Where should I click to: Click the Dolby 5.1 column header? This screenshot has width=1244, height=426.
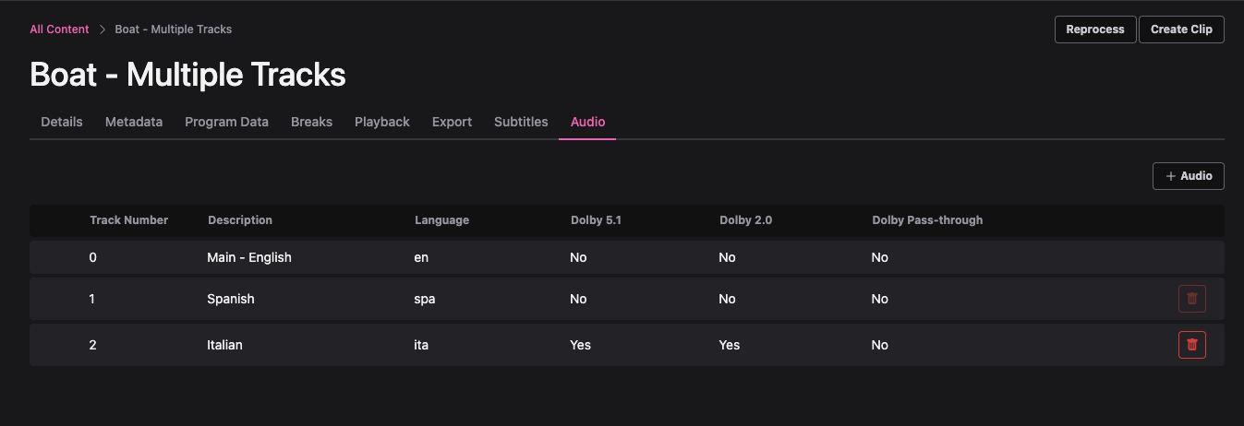coord(596,220)
